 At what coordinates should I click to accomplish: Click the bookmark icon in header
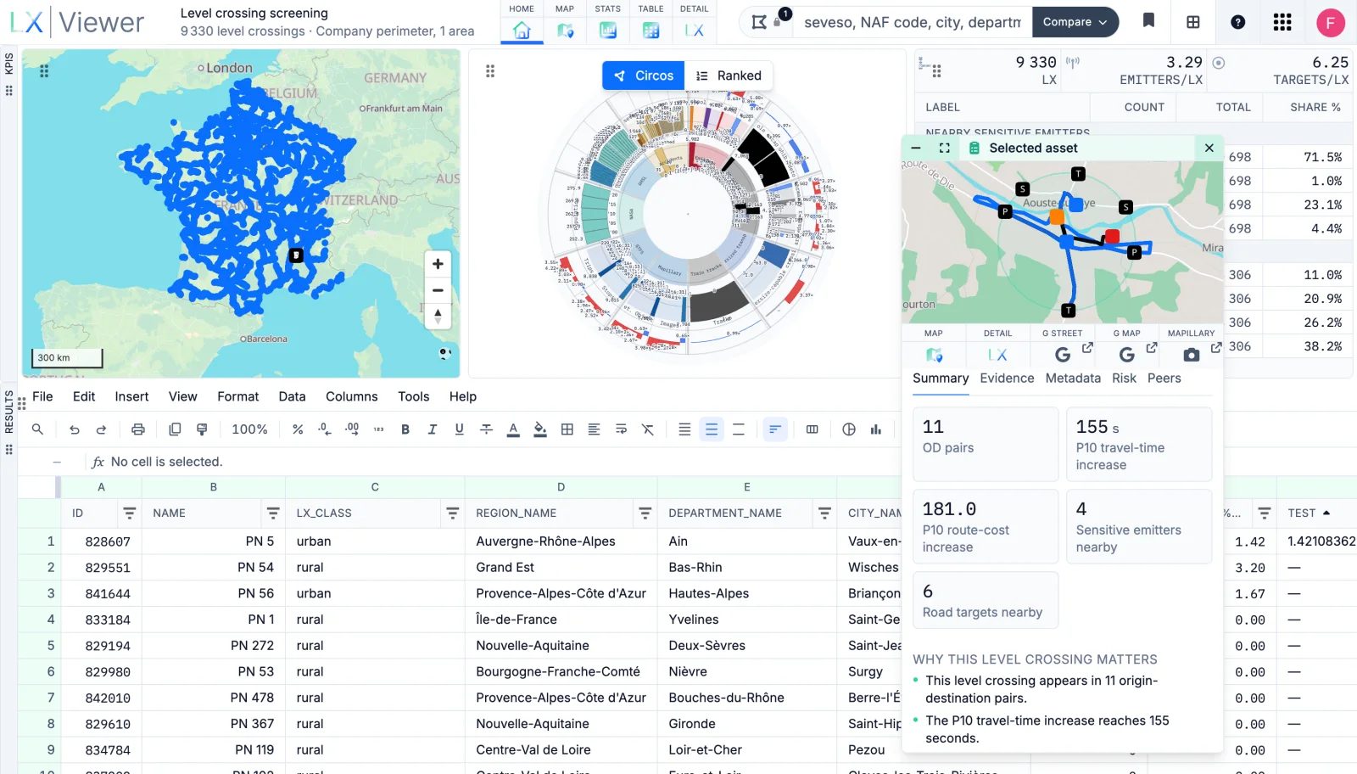[x=1148, y=20]
